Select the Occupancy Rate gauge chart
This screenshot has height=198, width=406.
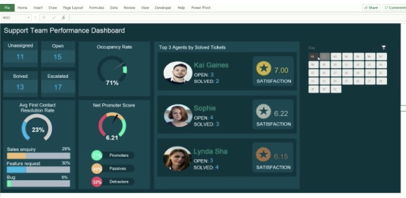coord(112,69)
